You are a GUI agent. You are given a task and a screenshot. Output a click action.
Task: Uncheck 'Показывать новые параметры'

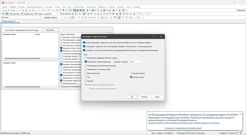[86, 62]
